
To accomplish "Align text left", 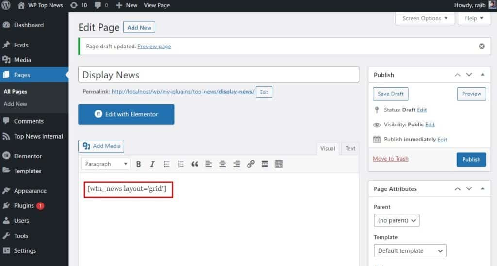I will pos(208,164).
